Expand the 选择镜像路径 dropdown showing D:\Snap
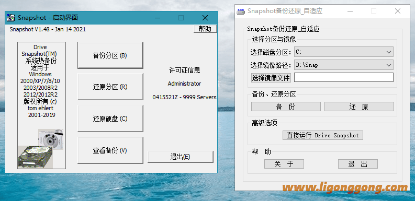Screen dimensions: 415x201 [x=343, y=65]
